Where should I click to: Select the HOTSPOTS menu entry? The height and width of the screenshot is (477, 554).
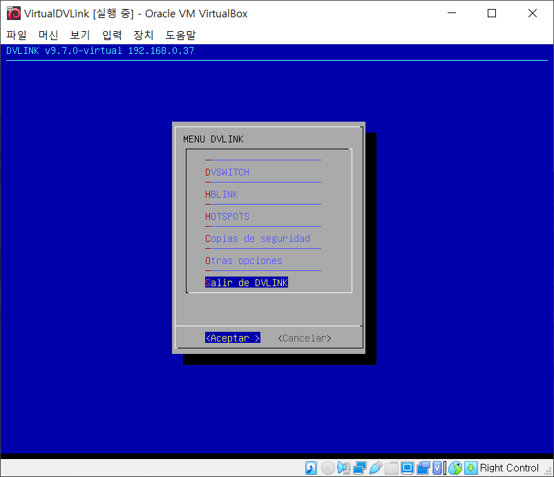[x=227, y=216]
